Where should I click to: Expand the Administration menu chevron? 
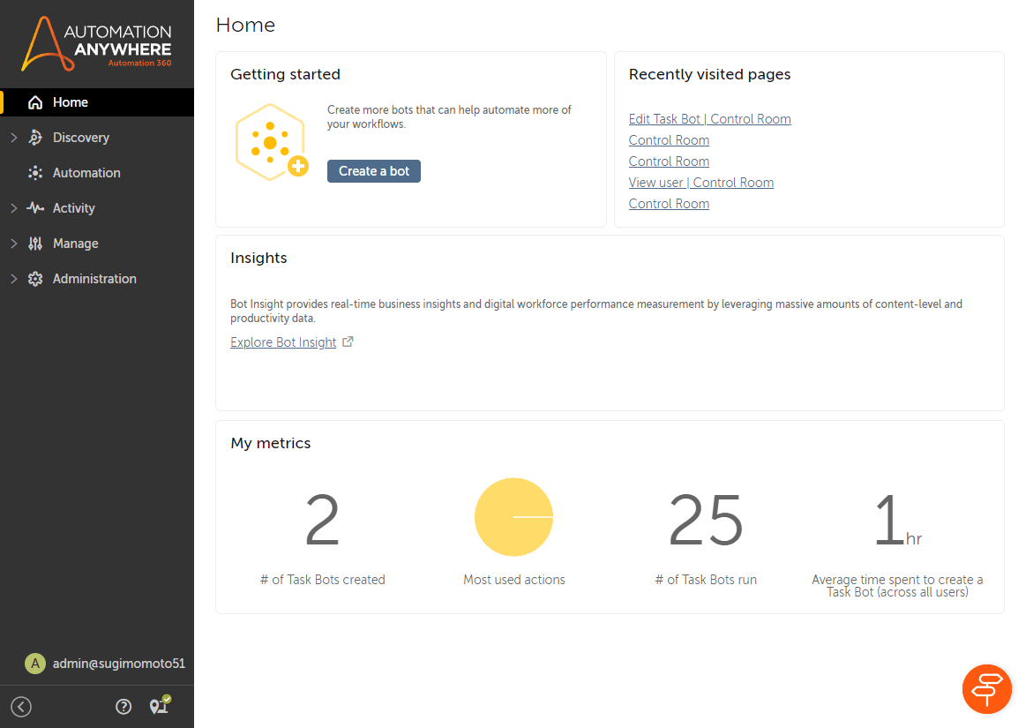click(14, 279)
